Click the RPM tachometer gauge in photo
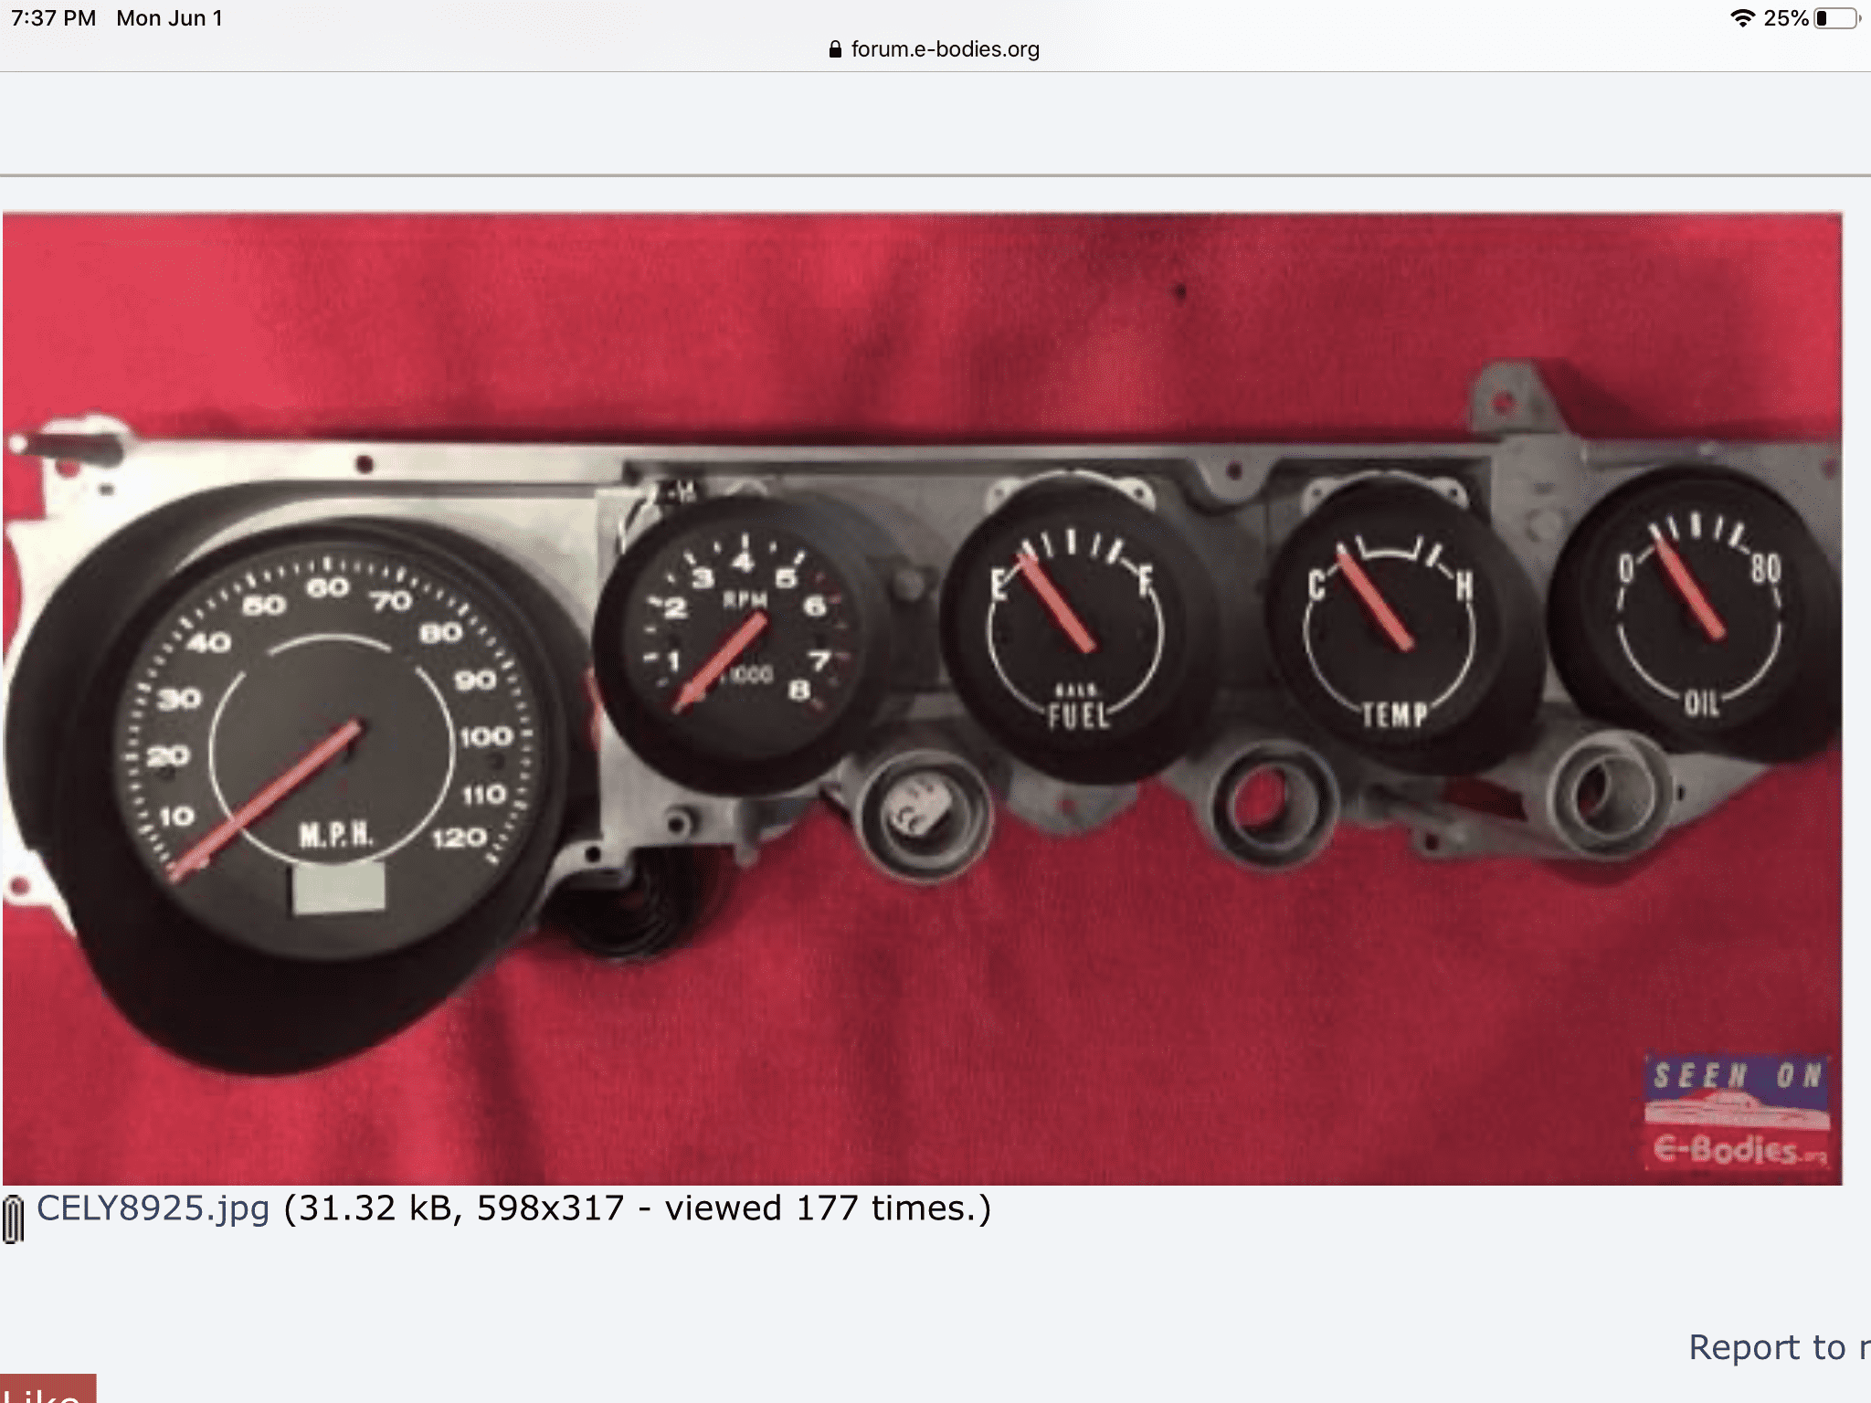This screenshot has height=1403, width=1871. (x=742, y=639)
